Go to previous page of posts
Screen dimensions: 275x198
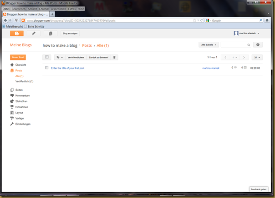225,57
